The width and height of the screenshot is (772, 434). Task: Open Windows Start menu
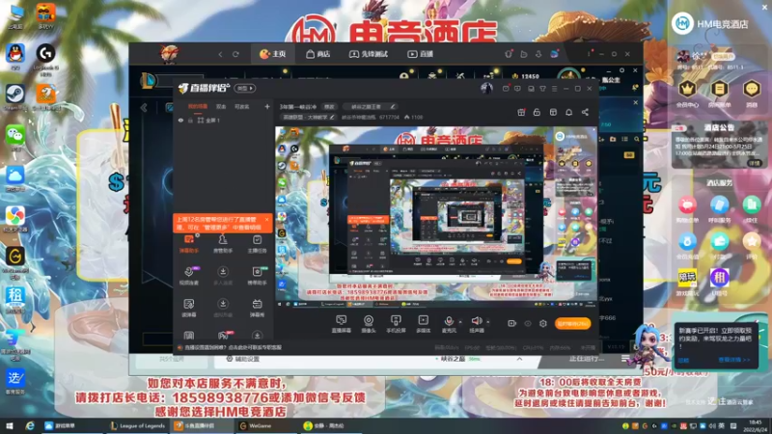10,425
